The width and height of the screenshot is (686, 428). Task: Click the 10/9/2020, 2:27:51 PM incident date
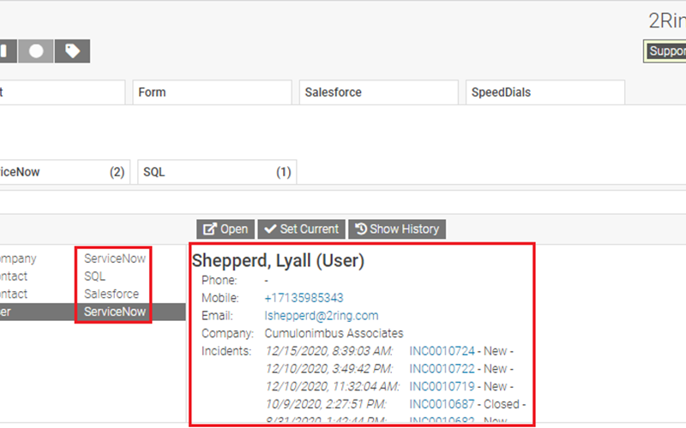326,404
